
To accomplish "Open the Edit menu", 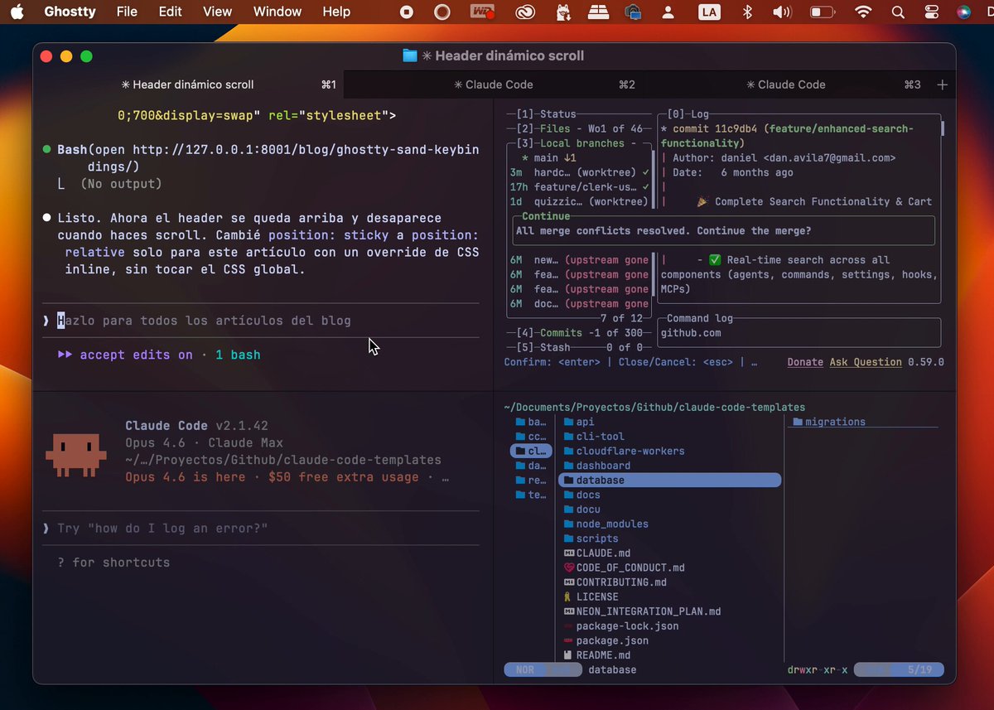I will [x=171, y=12].
